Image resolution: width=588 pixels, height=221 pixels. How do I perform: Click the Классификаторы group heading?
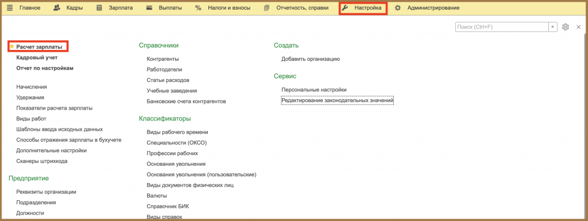(x=165, y=118)
